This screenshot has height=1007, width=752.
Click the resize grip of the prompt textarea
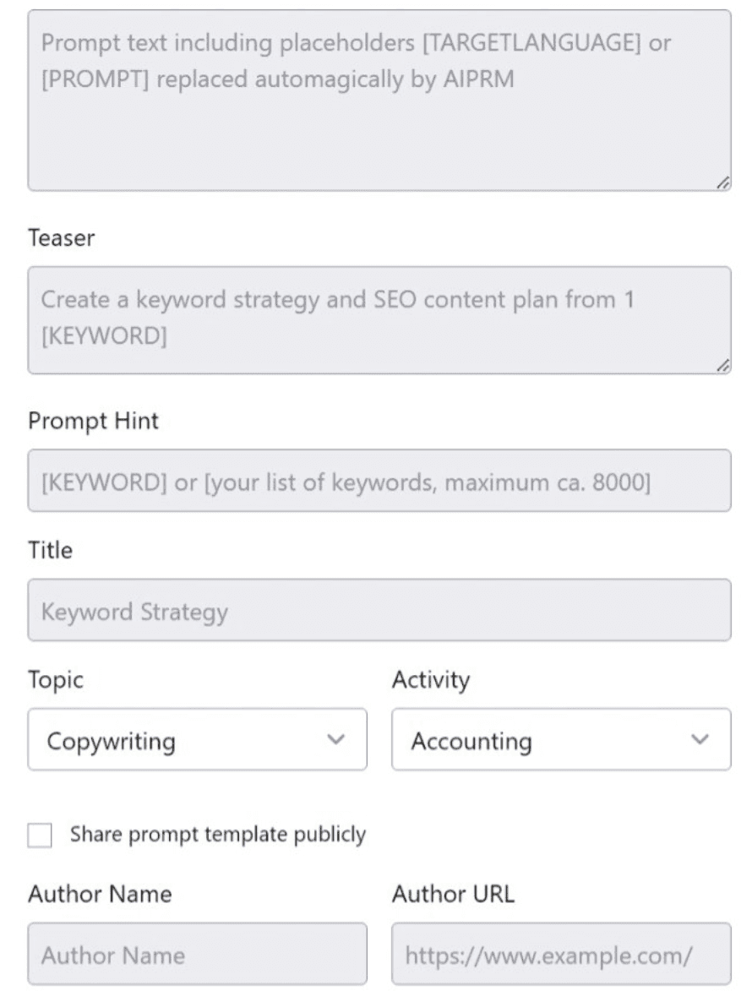point(725,183)
